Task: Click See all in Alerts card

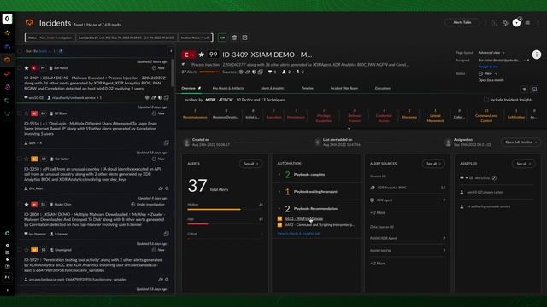Action: tap(250, 164)
